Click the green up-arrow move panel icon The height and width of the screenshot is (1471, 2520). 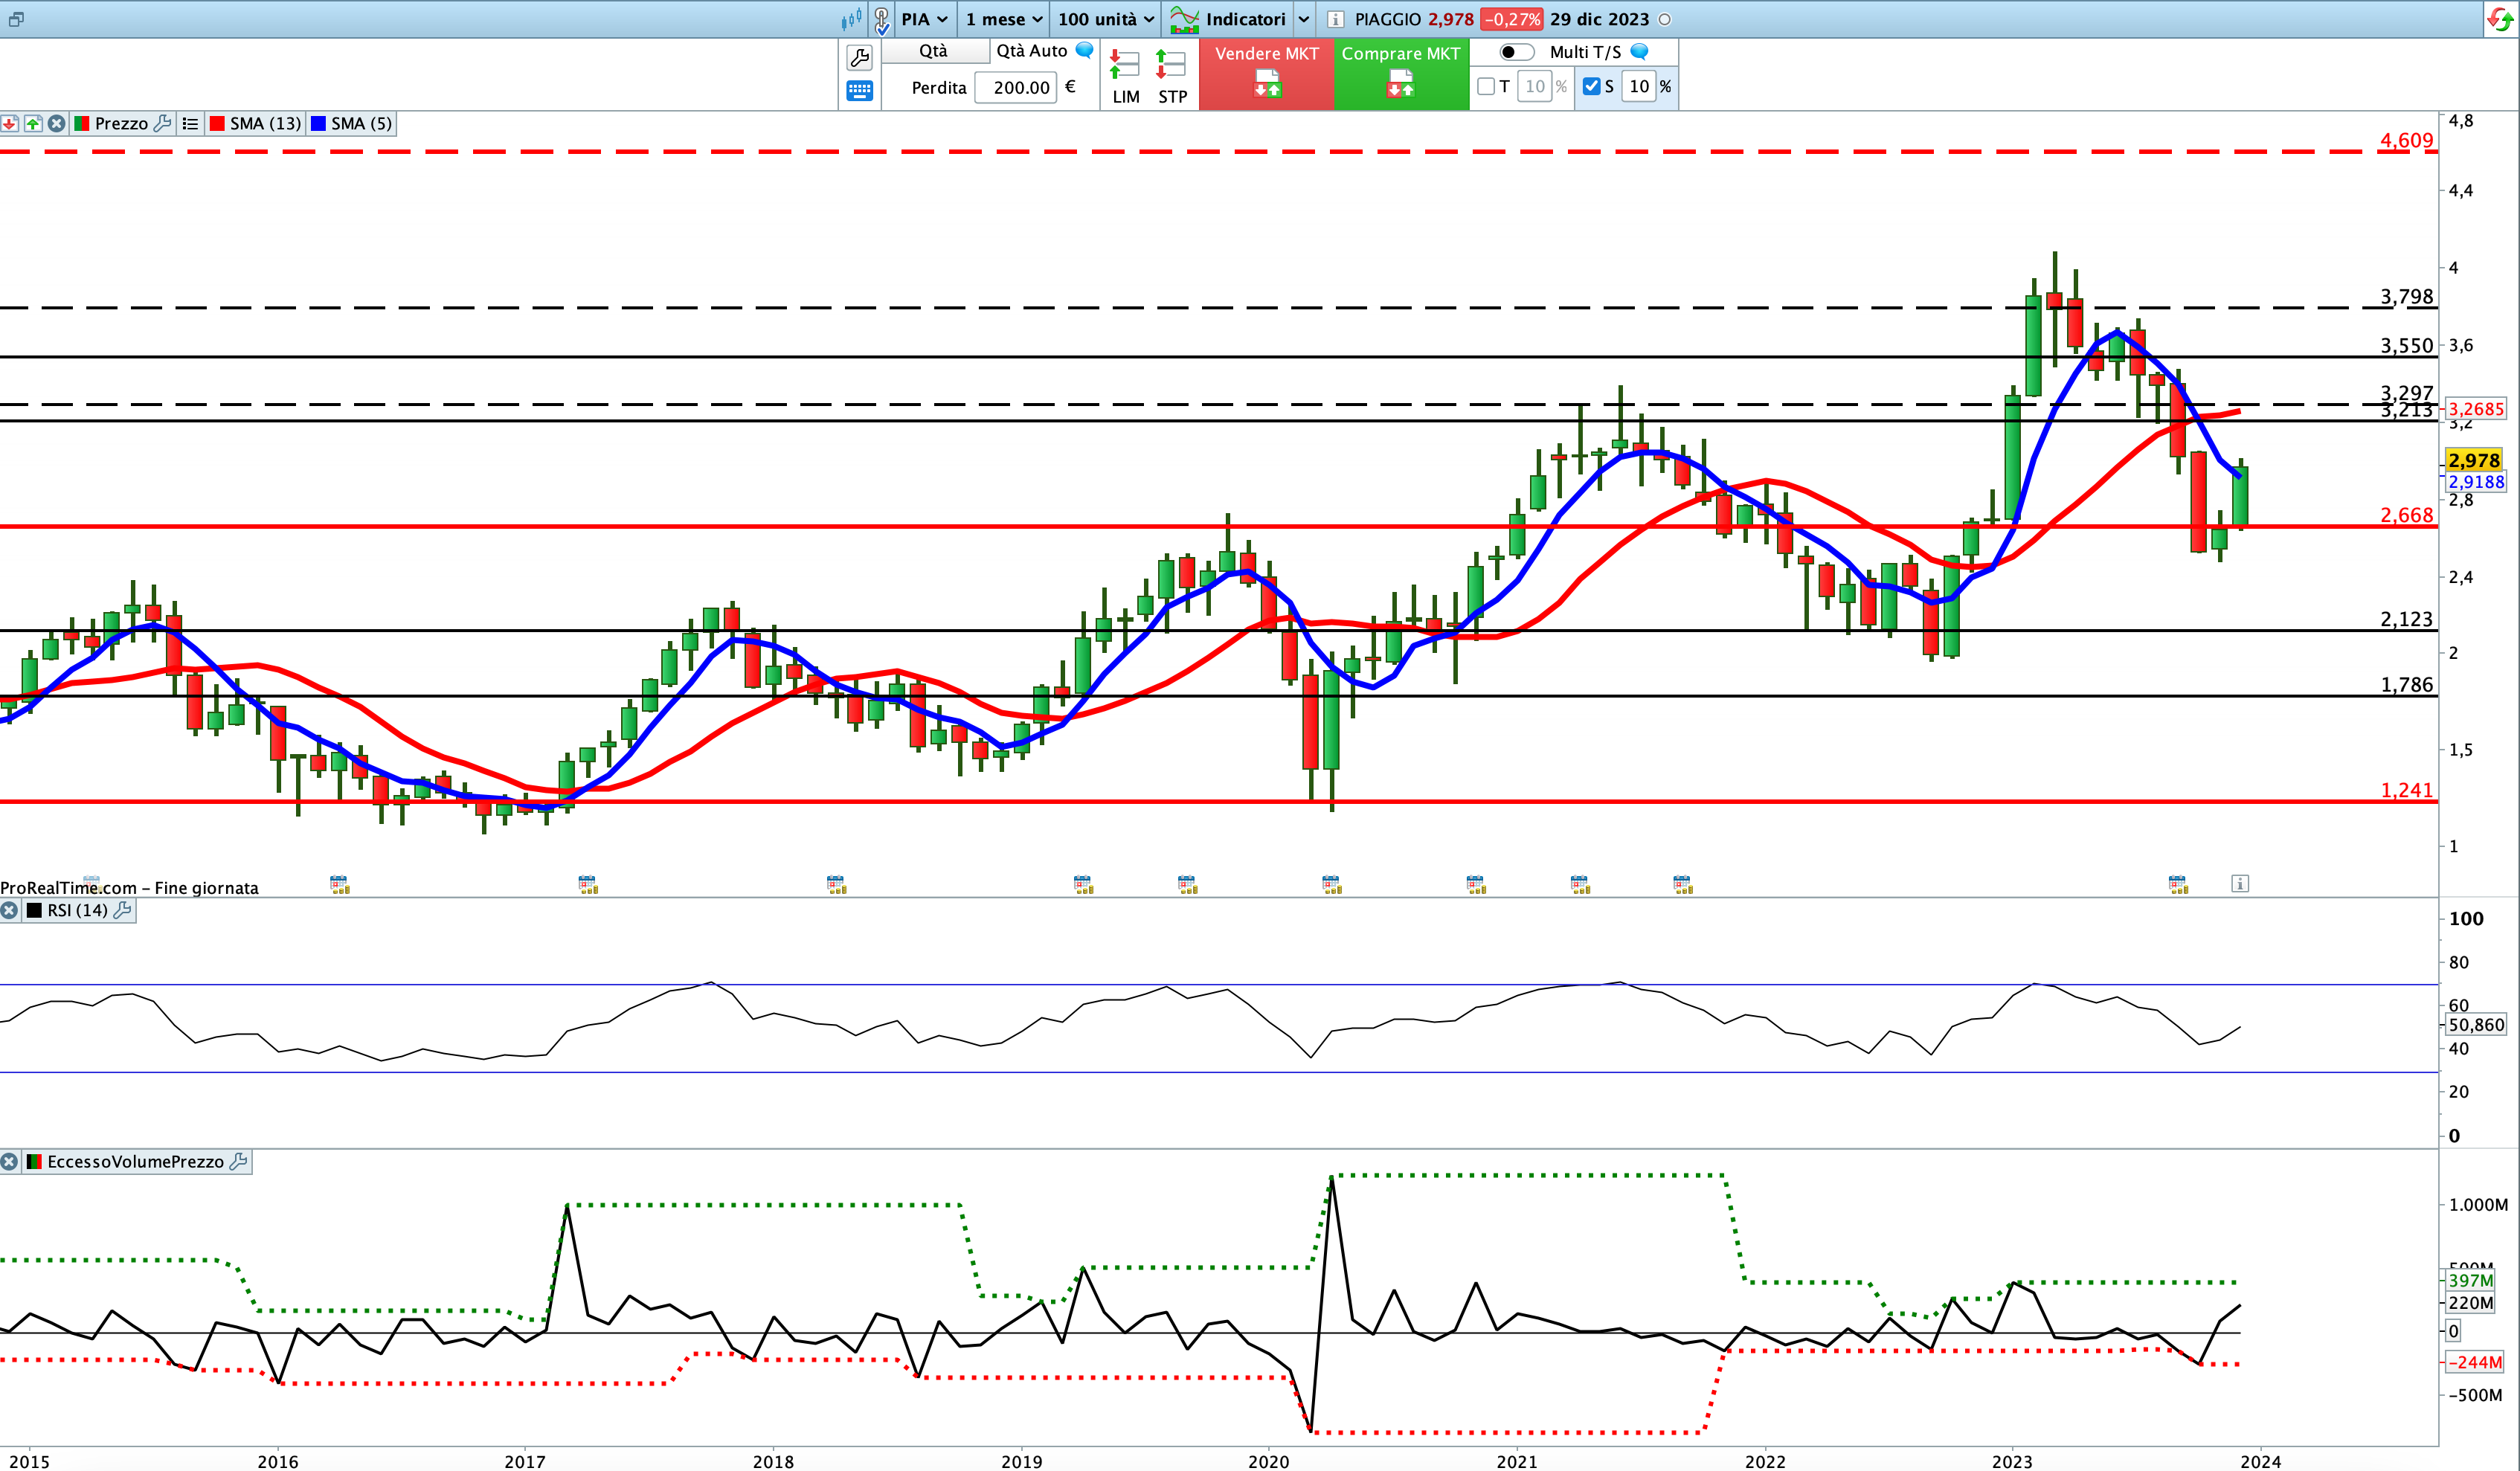33,124
